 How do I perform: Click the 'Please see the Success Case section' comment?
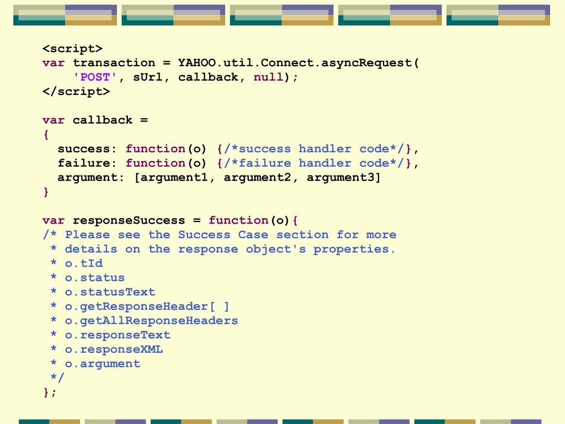coord(220,235)
